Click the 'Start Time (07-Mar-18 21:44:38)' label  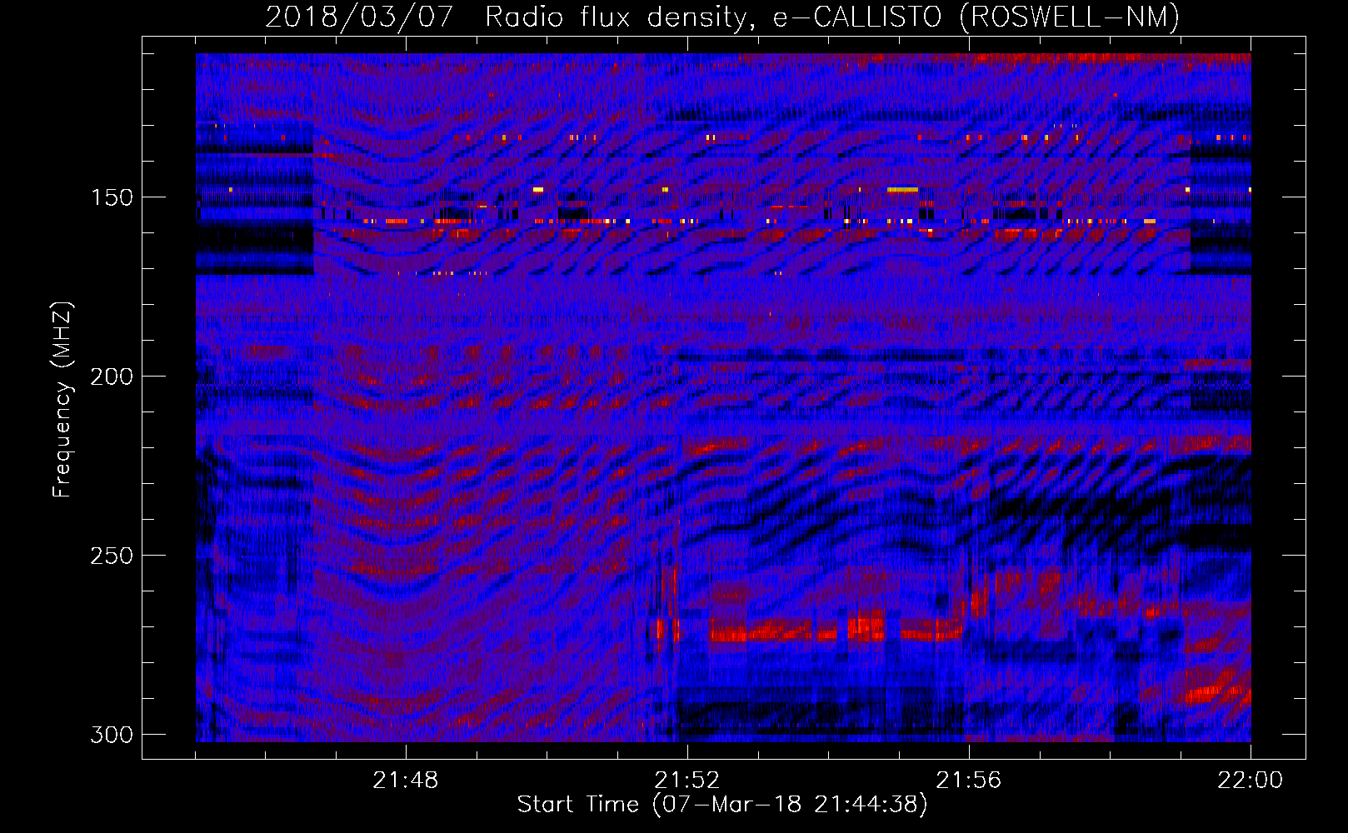(x=722, y=805)
